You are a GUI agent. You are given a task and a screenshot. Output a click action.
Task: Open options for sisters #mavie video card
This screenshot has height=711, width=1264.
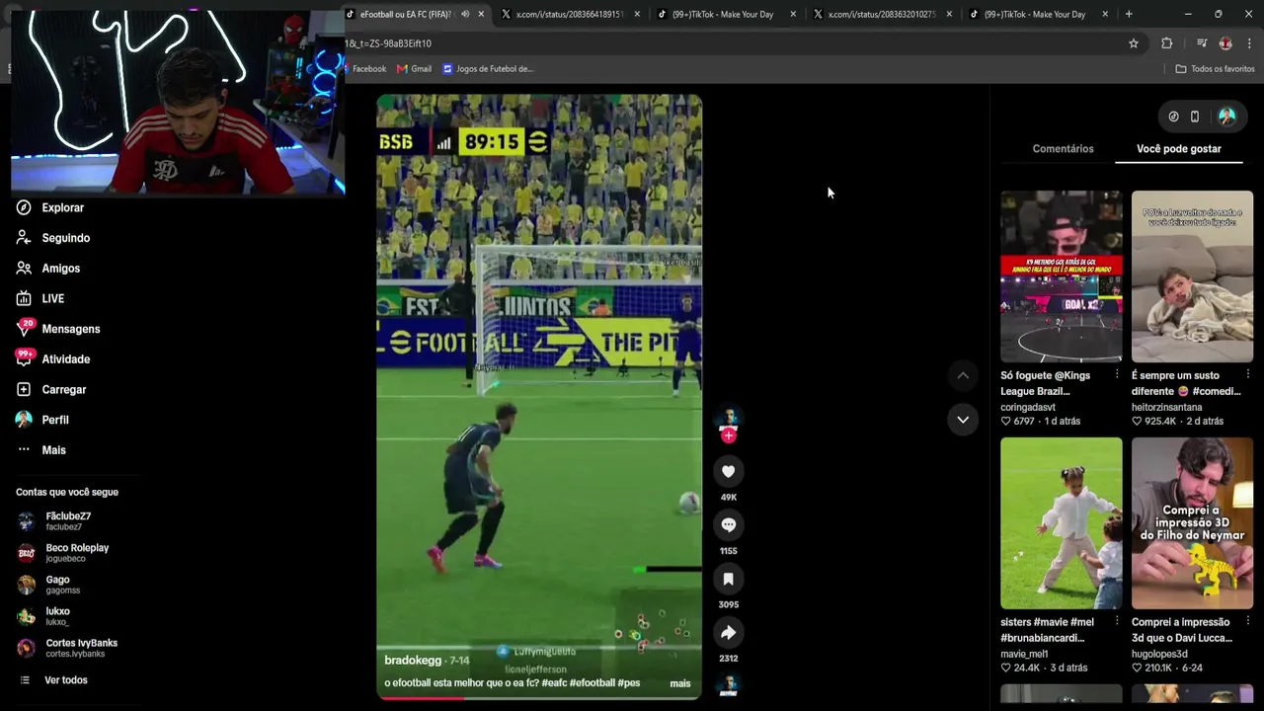[x=1117, y=622]
